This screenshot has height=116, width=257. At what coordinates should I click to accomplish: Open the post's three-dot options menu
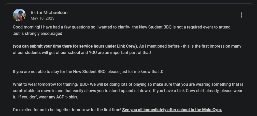coord(241,15)
